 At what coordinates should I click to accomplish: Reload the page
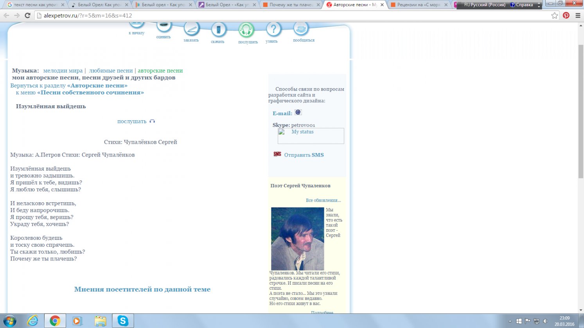click(x=27, y=16)
